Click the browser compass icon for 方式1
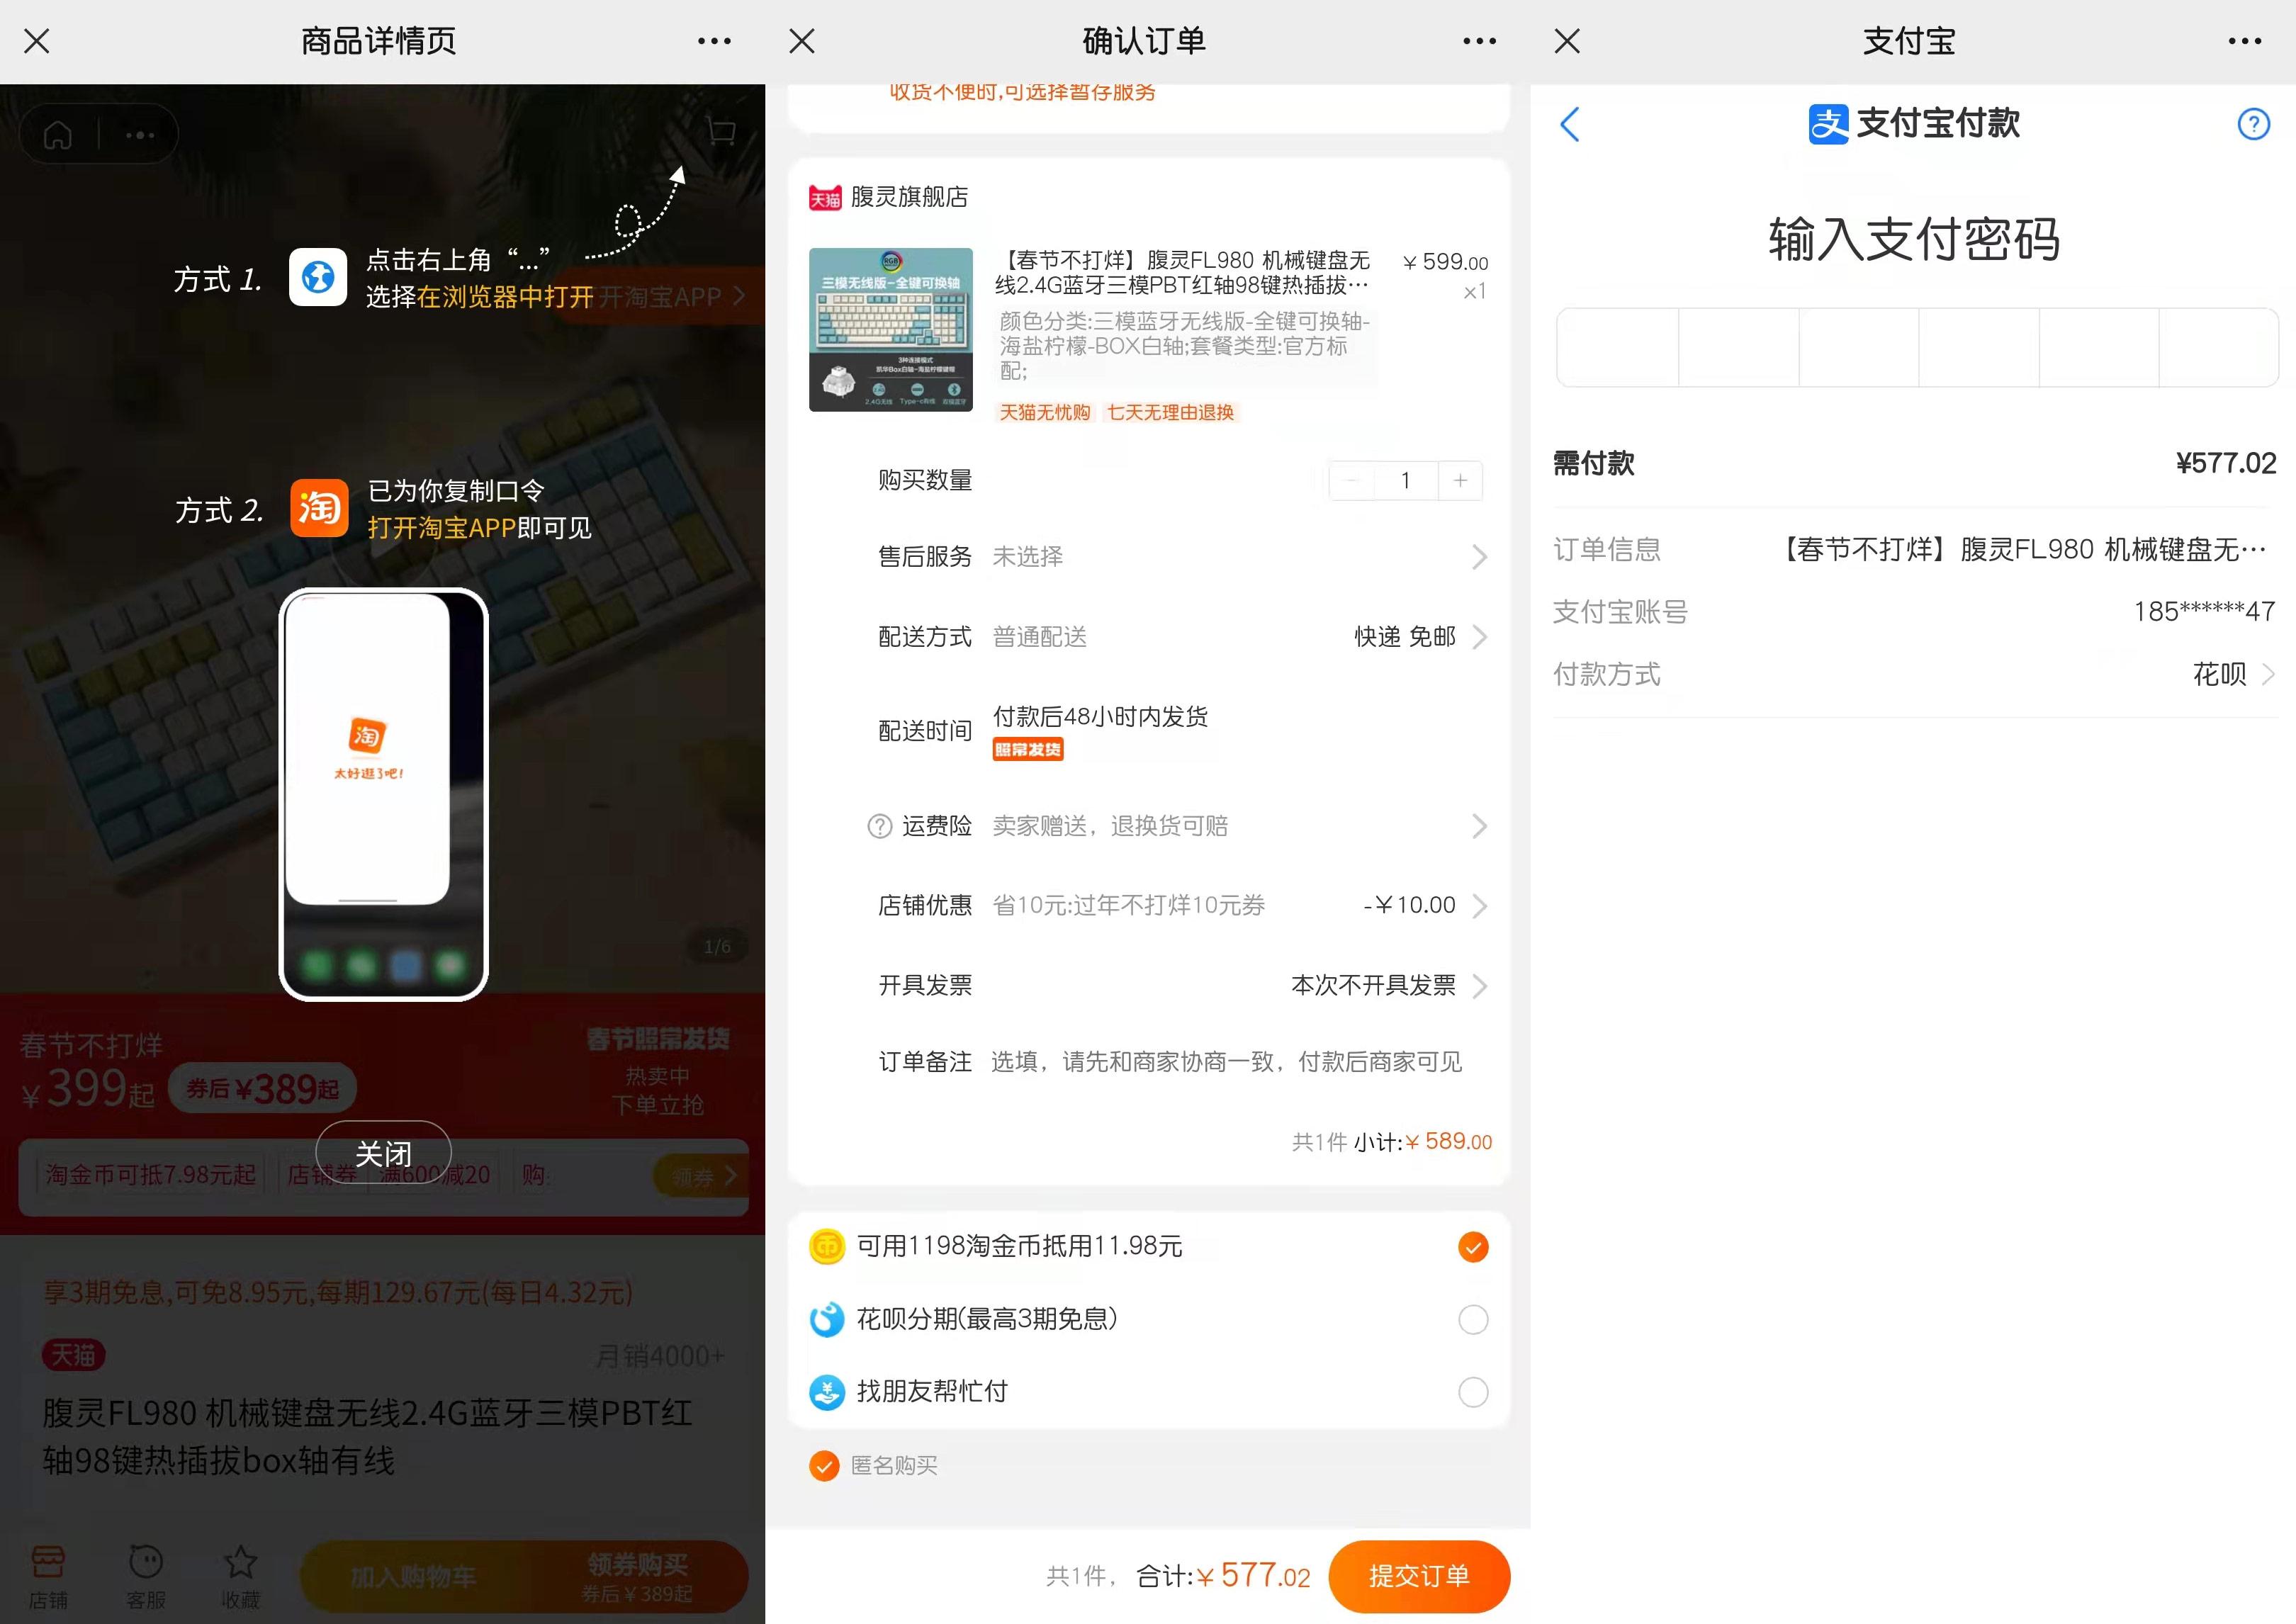Viewport: 2296px width, 1624px height. 318,277
